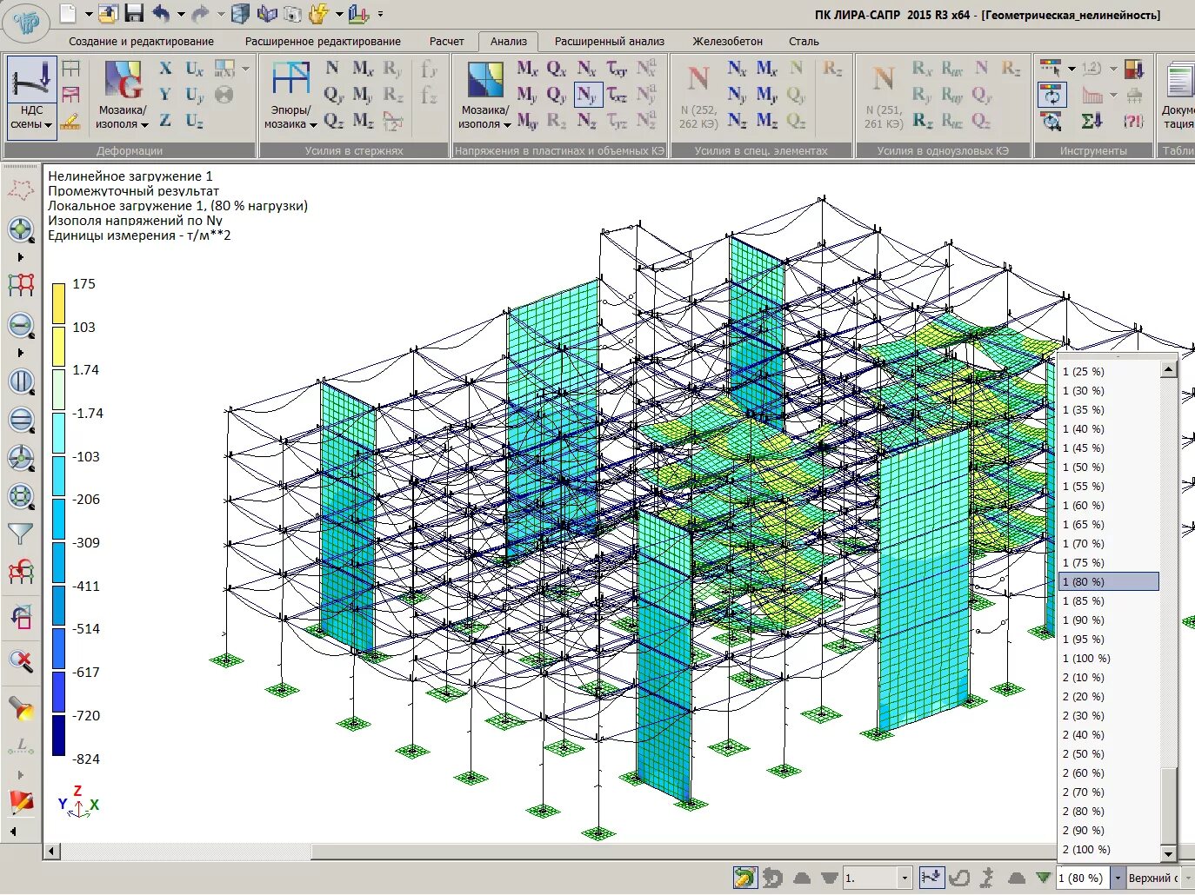
Task: Switch to Расширенное редактирование tab
Action: pyautogui.click(x=323, y=41)
